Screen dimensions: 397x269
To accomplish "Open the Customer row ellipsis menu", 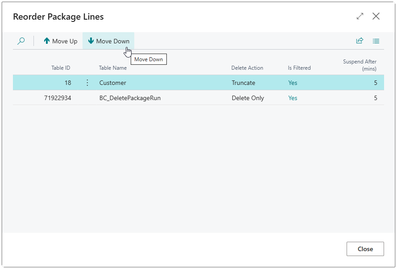I will 87,83.
